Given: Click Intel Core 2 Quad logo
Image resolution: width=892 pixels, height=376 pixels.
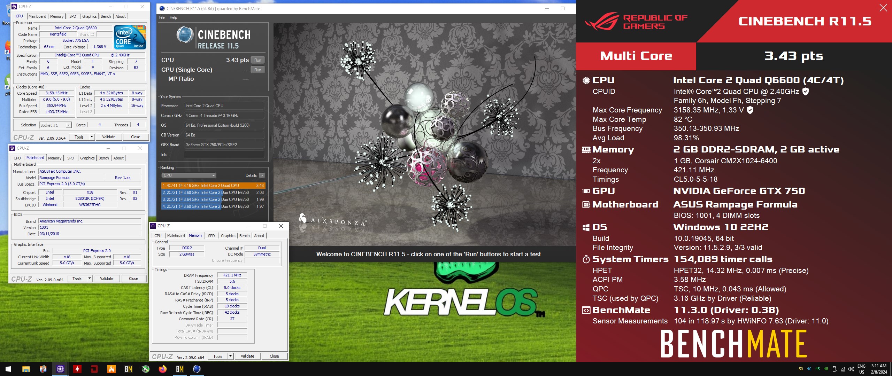Looking at the screenshot, I should (x=130, y=37).
